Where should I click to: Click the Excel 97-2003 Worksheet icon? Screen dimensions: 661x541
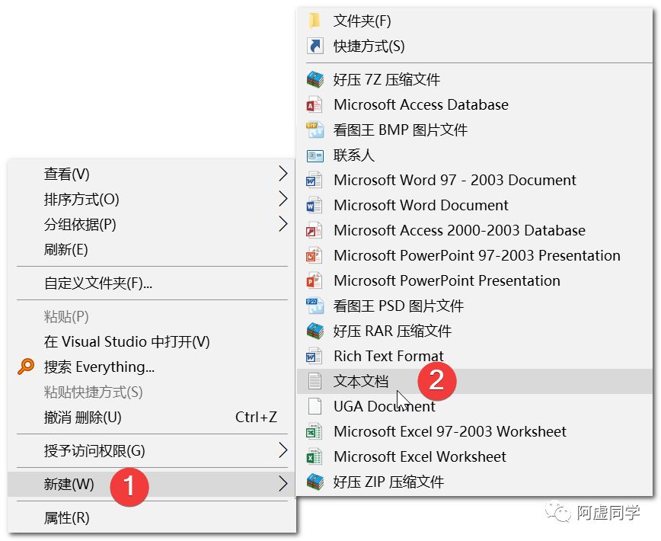pyautogui.click(x=315, y=431)
